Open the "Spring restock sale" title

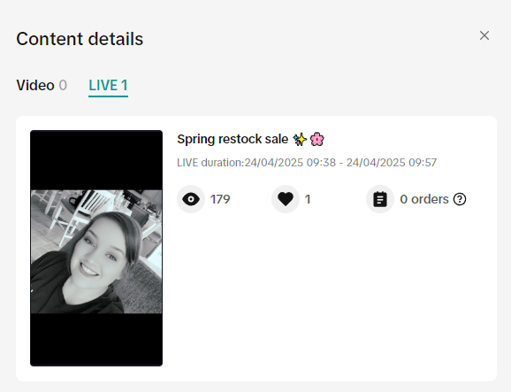(233, 139)
